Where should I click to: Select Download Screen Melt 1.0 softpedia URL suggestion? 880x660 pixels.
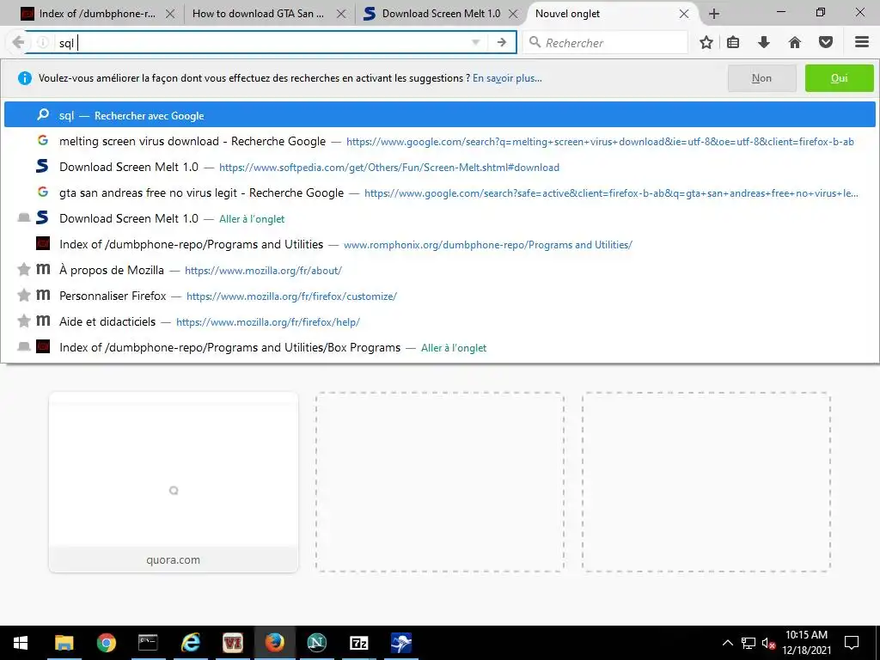point(439,167)
